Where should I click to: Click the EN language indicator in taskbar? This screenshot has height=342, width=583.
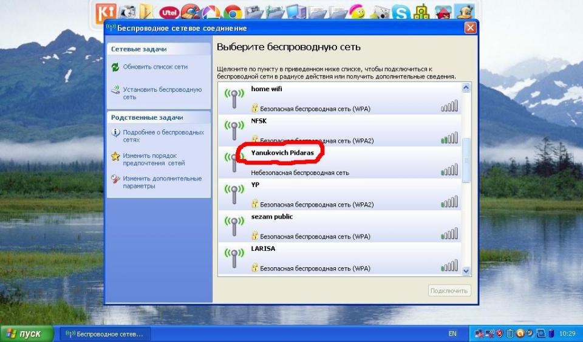click(x=452, y=333)
